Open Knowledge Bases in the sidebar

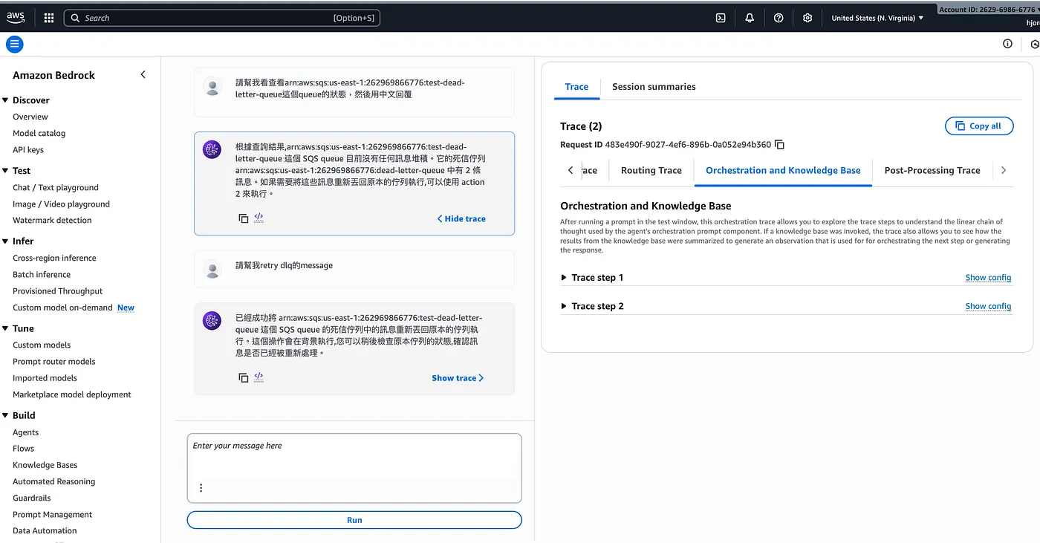(45, 465)
